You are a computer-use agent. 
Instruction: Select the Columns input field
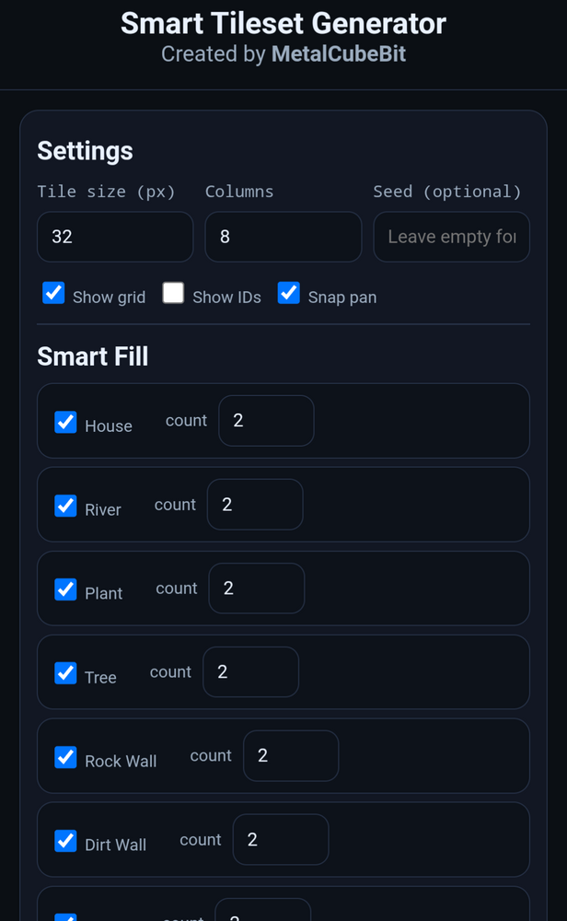(x=283, y=237)
